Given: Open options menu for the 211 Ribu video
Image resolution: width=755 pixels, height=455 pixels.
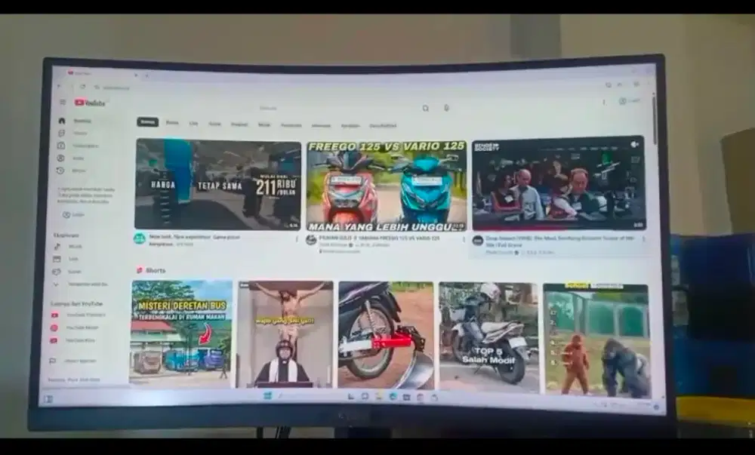Looking at the screenshot, I should (297, 239).
